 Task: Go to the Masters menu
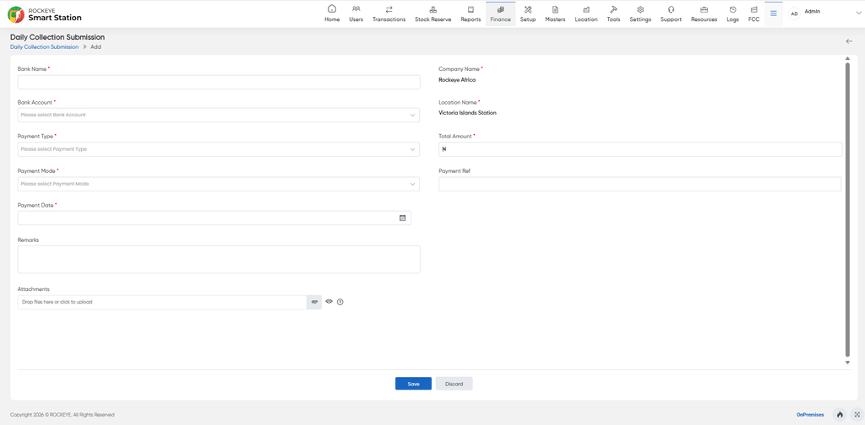point(555,13)
